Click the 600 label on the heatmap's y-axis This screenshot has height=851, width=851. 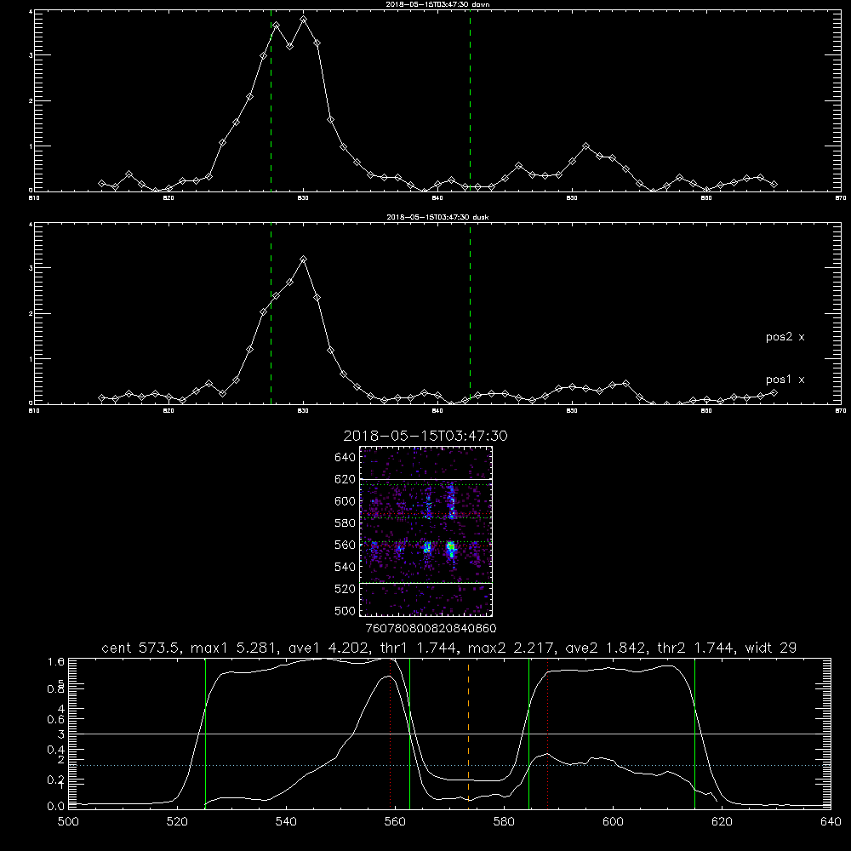tap(346, 501)
